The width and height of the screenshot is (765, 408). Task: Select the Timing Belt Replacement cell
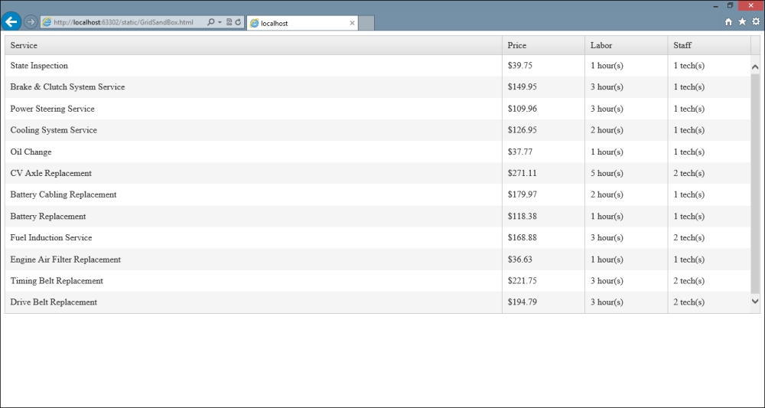[253, 281]
